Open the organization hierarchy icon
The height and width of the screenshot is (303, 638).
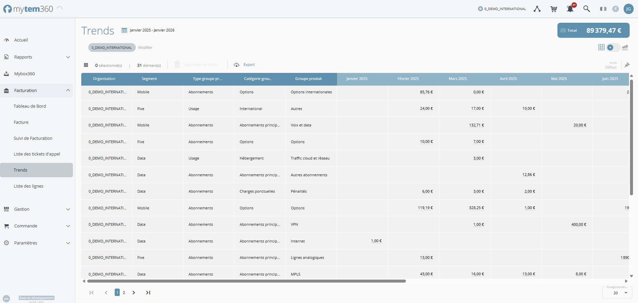pyautogui.click(x=537, y=9)
